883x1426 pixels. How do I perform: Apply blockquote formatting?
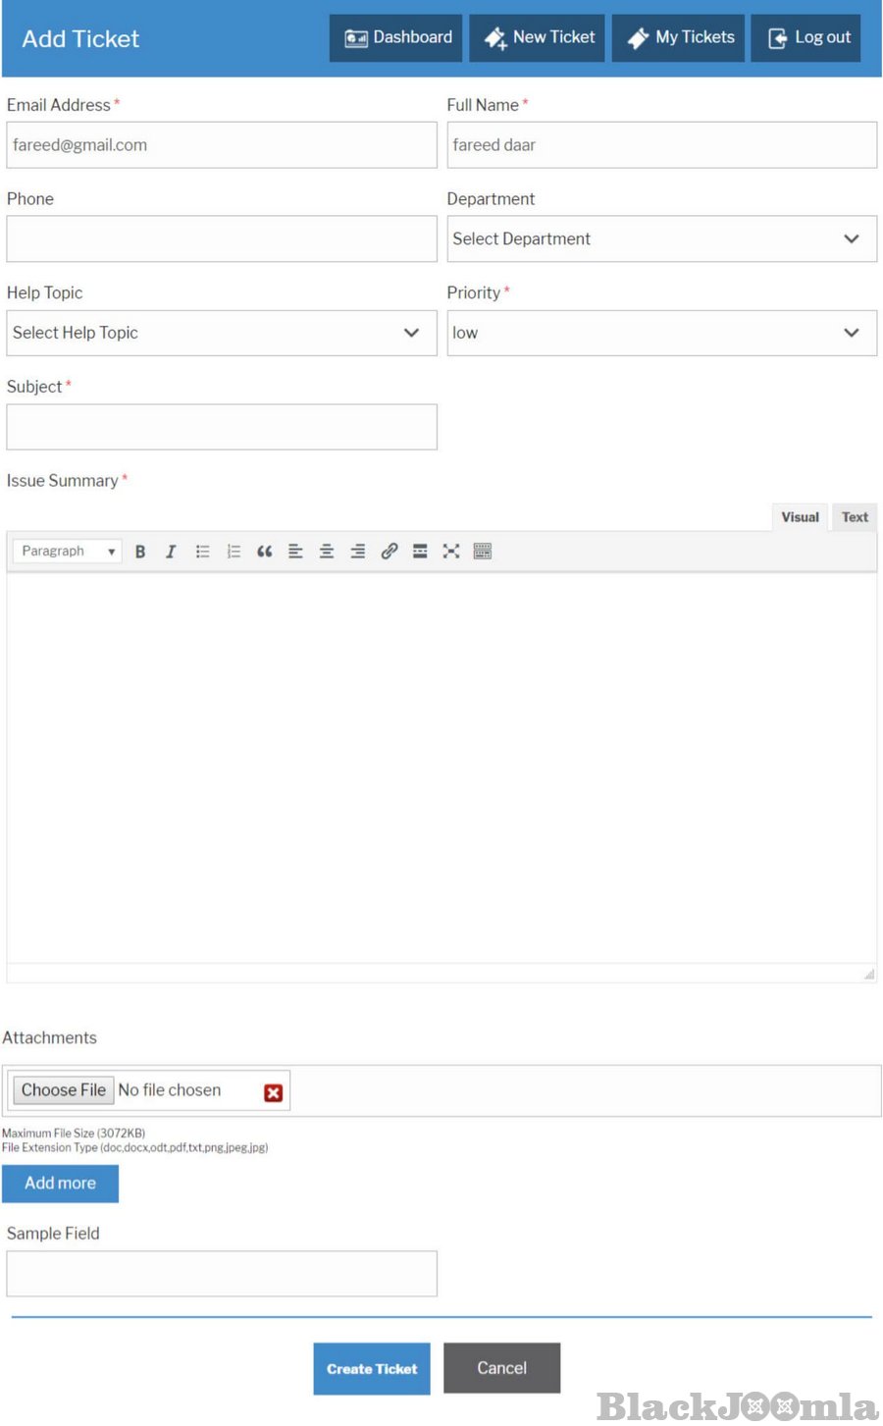click(x=265, y=552)
